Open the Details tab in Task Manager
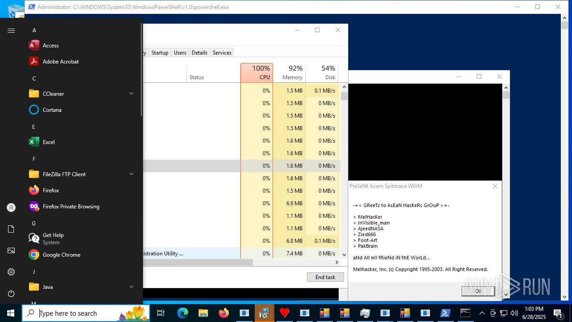The image size is (572, 322). (199, 53)
